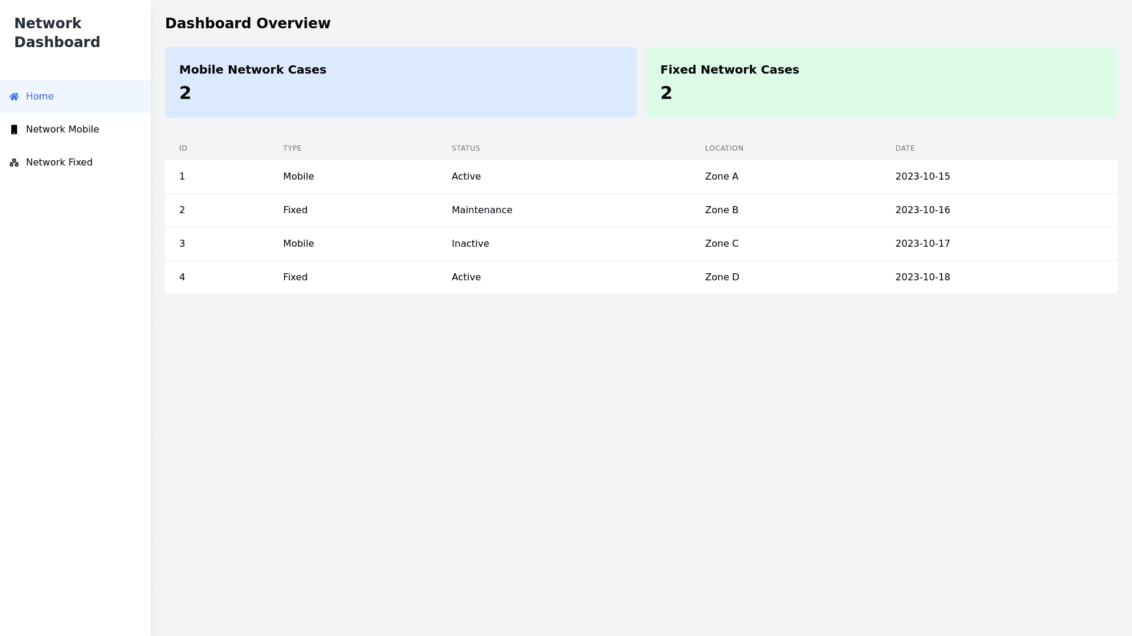Screen dimensions: 1132x636
Task: Click the Dashboard Overview heading
Action: coord(248,24)
